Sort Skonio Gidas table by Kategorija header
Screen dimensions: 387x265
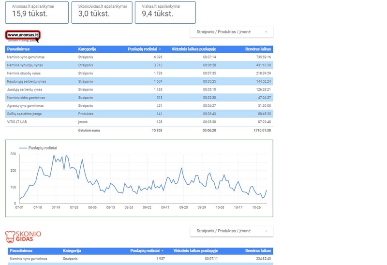pos(72,250)
